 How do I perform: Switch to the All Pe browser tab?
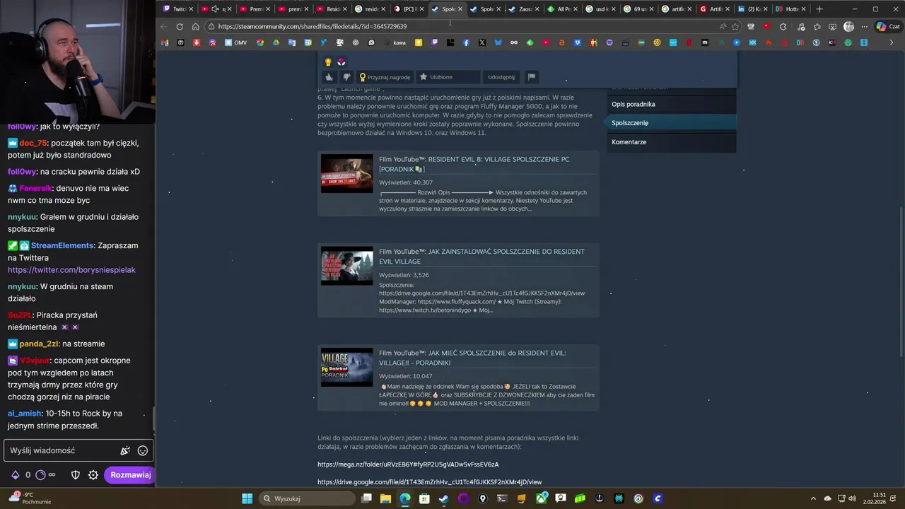click(562, 8)
